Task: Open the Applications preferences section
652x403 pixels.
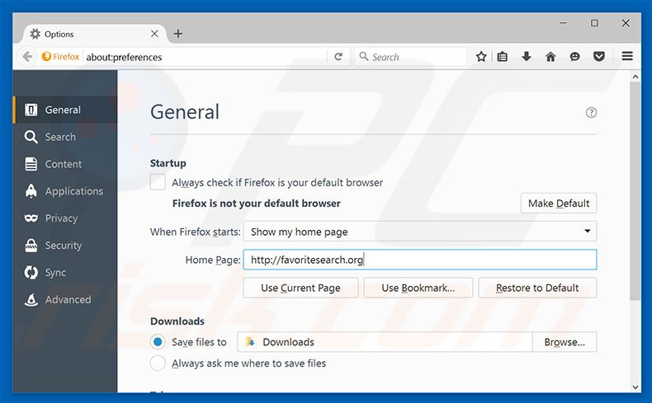Action: click(65, 191)
